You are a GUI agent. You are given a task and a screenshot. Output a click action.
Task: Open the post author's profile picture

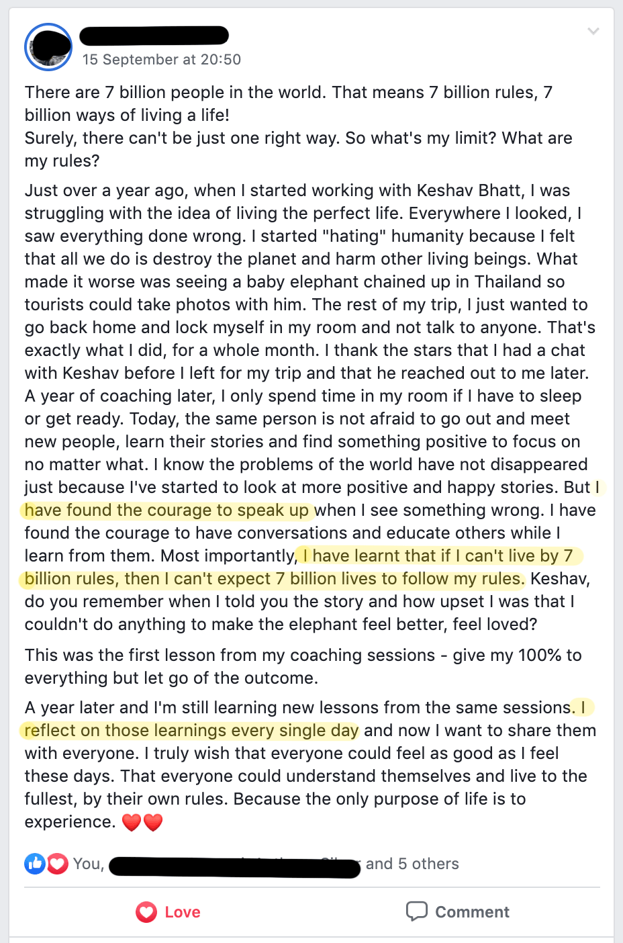(48, 47)
